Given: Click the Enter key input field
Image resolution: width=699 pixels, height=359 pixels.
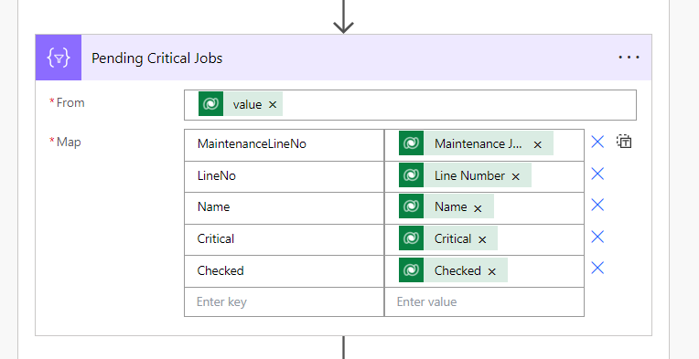Looking at the screenshot, I should pos(284,302).
